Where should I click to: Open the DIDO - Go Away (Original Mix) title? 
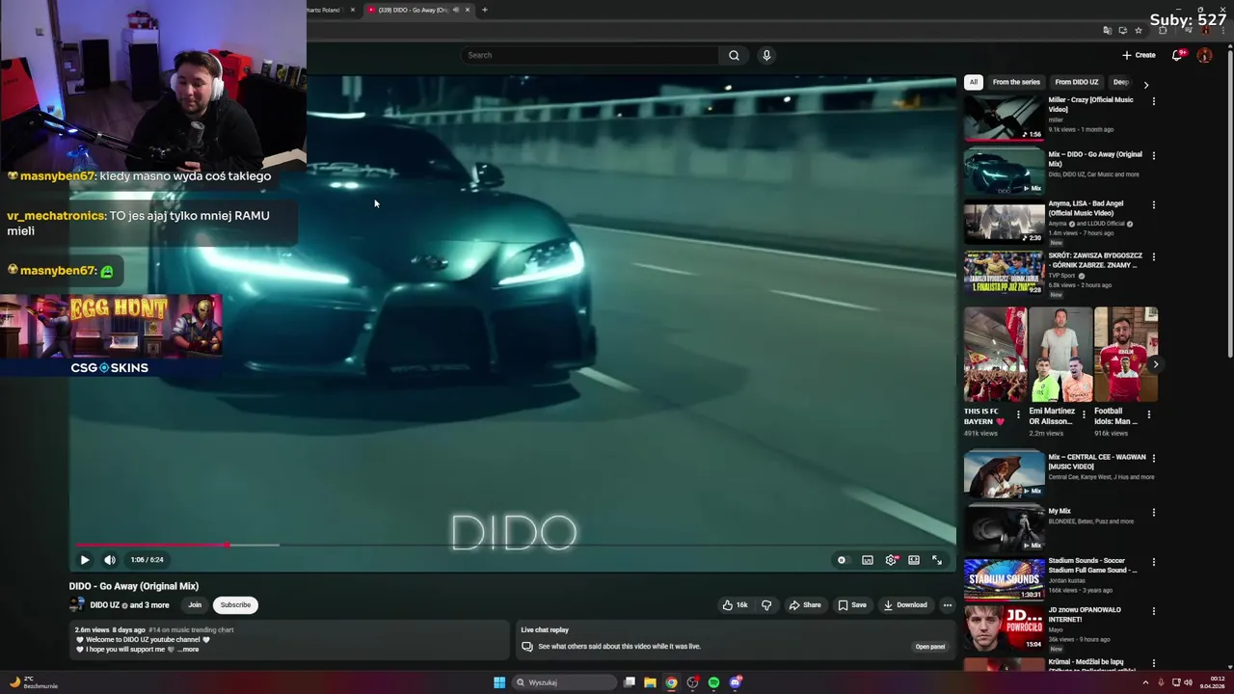pos(134,586)
